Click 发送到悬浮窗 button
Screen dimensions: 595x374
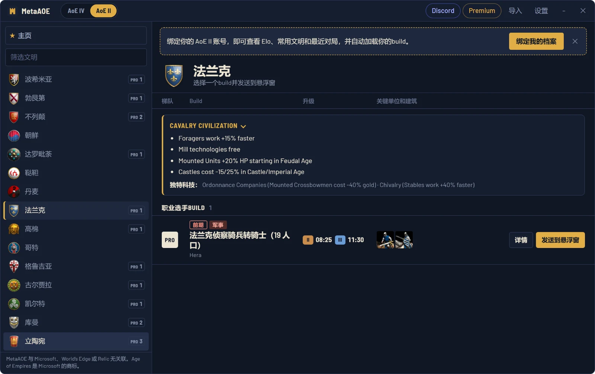[x=560, y=240]
